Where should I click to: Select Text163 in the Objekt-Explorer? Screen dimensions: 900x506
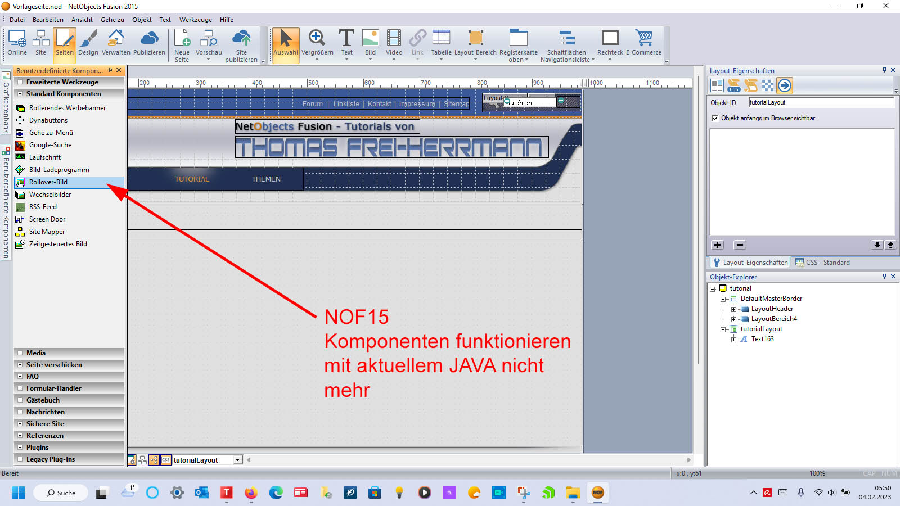point(762,339)
